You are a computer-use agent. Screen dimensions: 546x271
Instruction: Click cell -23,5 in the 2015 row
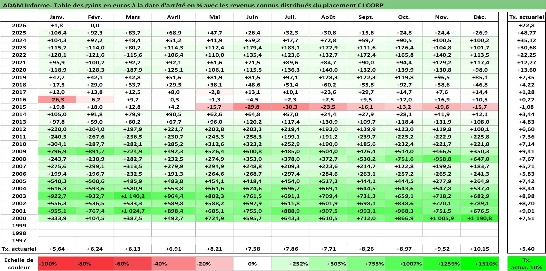tap(328, 107)
